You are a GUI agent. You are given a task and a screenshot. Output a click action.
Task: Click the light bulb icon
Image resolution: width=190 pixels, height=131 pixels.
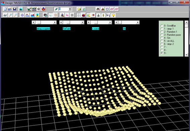pos(113,15)
